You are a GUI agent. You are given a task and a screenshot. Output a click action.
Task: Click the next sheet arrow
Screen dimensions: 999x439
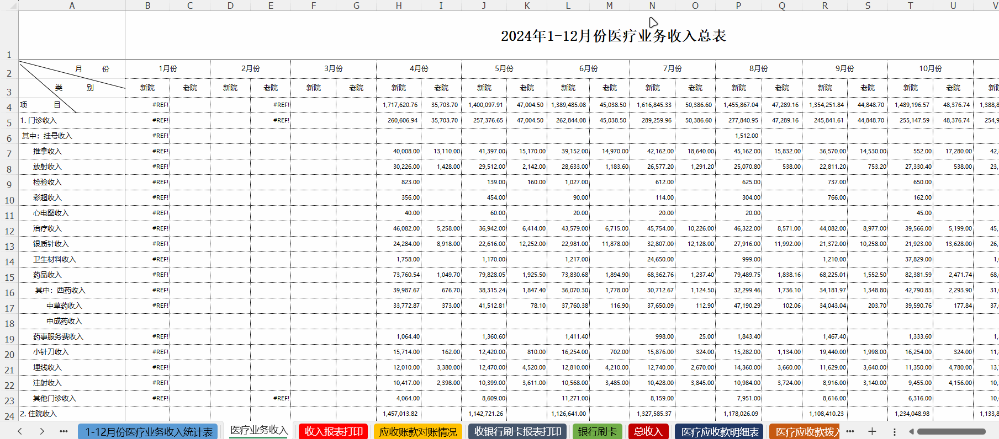(x=42, y=431)
